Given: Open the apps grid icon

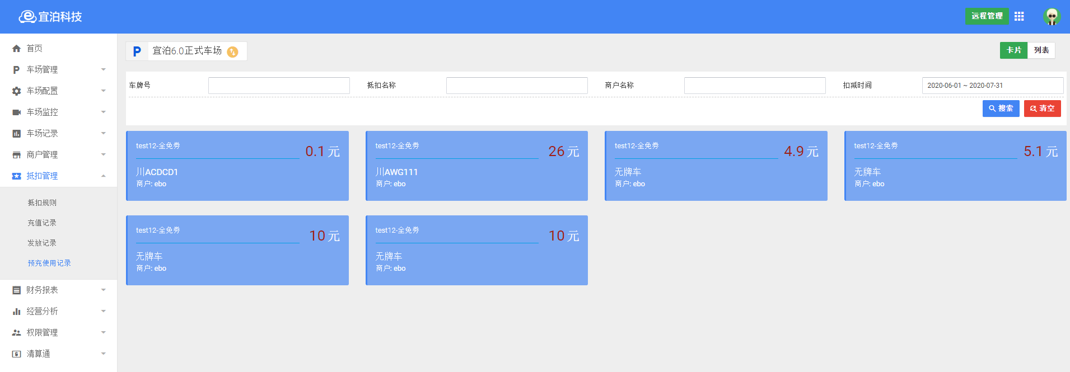Looking at the screenshot, I should 1019,16.
